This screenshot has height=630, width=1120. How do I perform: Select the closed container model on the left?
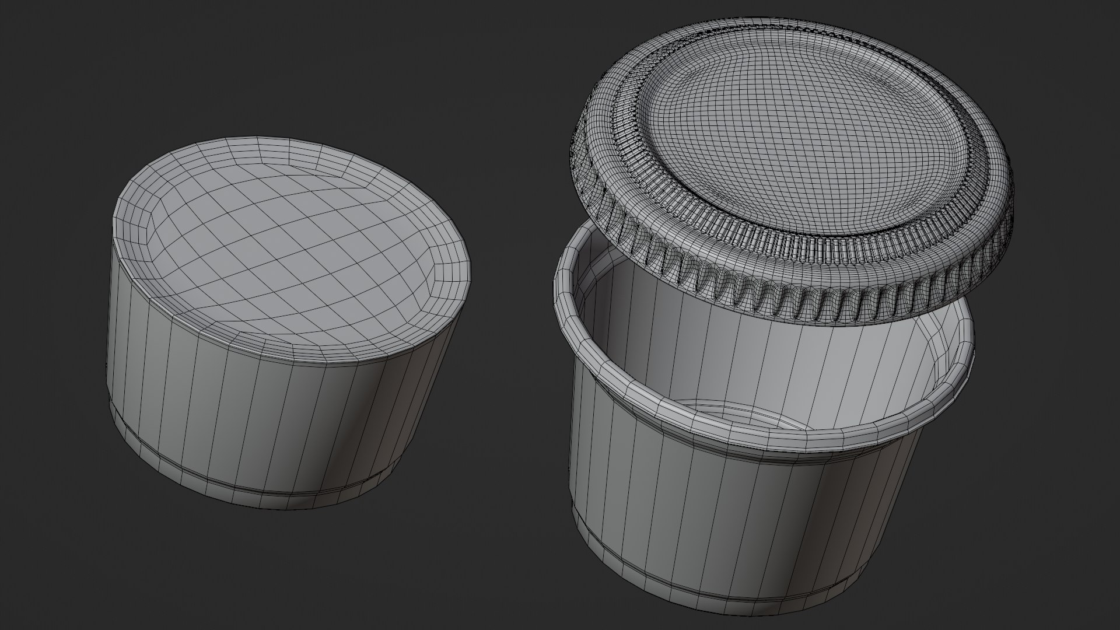point(290,324)
